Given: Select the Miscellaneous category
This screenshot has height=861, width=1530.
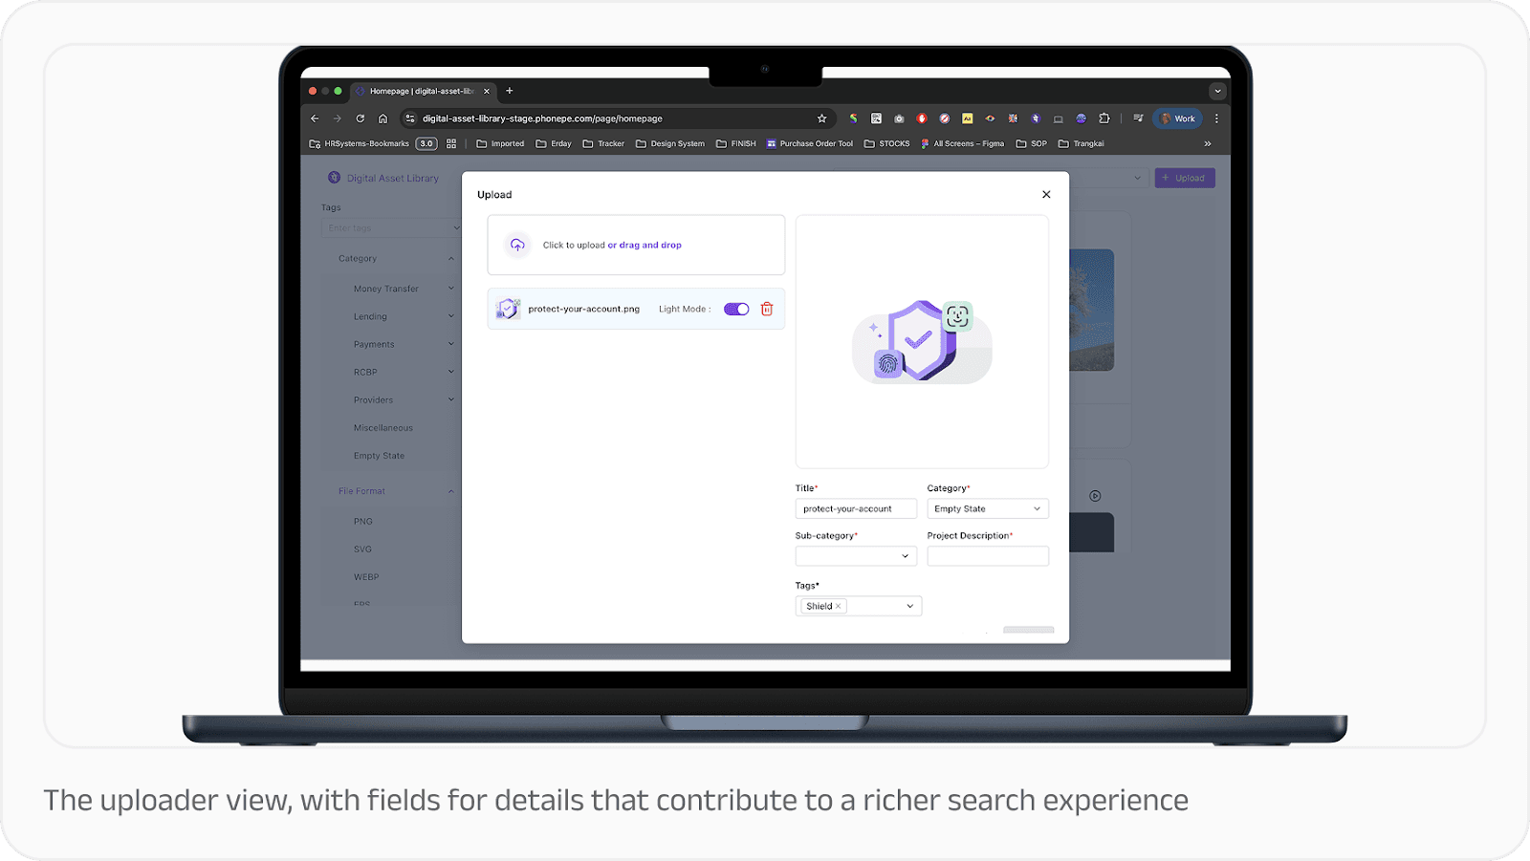Looking at the screenshot, I should point(383,428).
